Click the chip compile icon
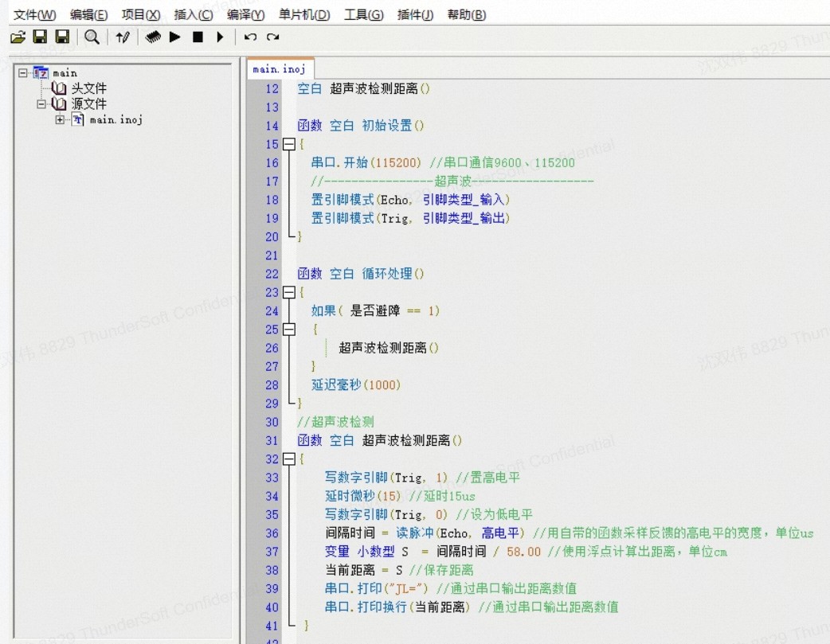Screen dimensions: 830x644 (x=153, y=37)
